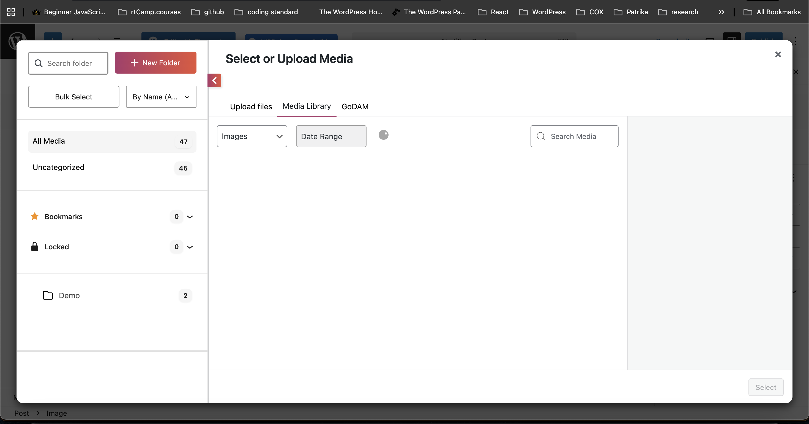Open the Images media type dropdown
809x424 pixels.
pos(252,136)
